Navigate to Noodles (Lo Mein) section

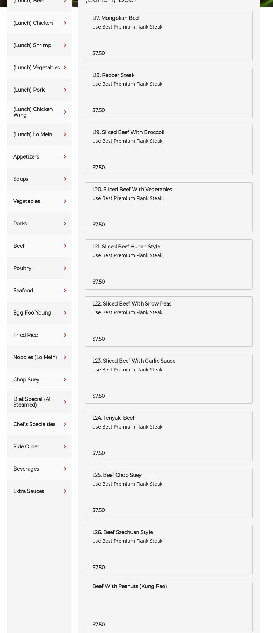click(x=35, y=357)
